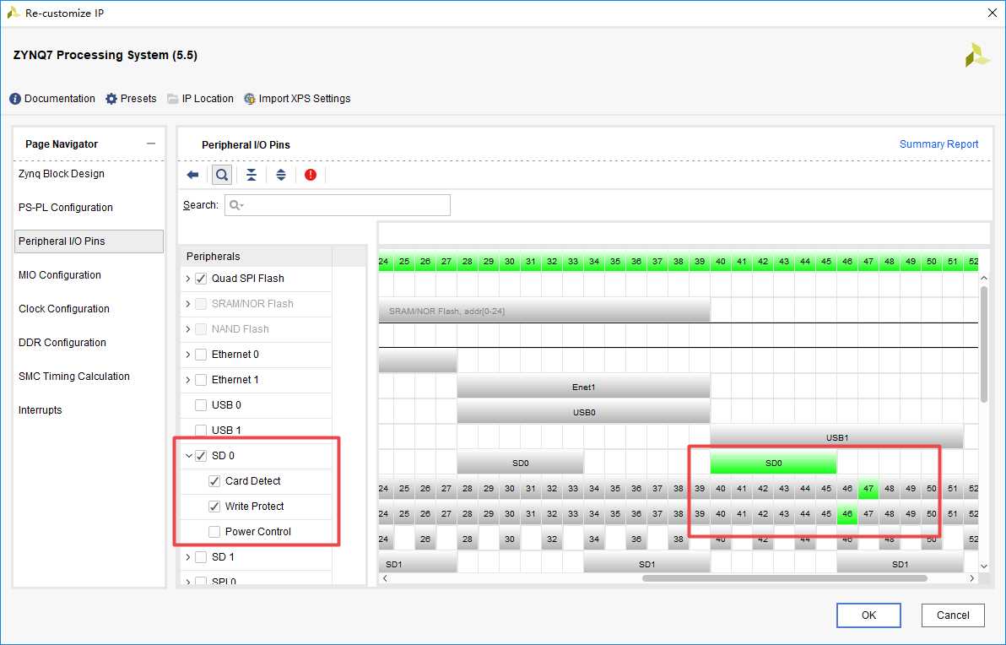The height and width of the screenshot is (645, 1006).
Task: Open the Summary Report link
Action: click(938, 144)
